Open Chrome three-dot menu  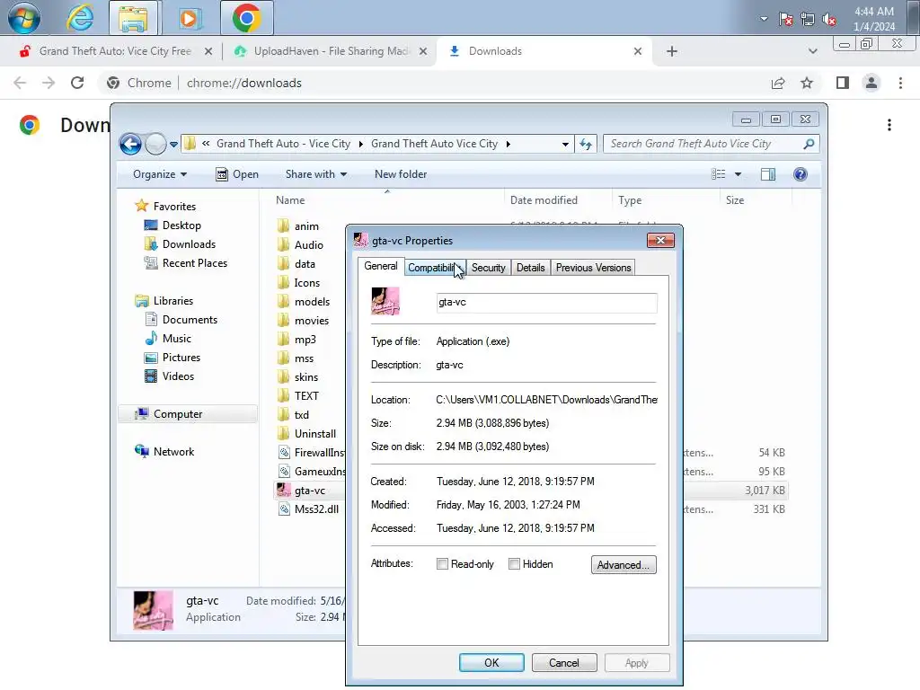coord(900,83)
